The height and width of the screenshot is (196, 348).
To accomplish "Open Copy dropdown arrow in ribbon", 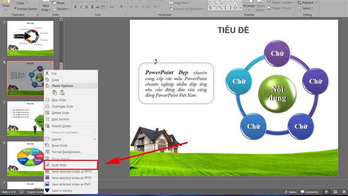I will 27,3.
